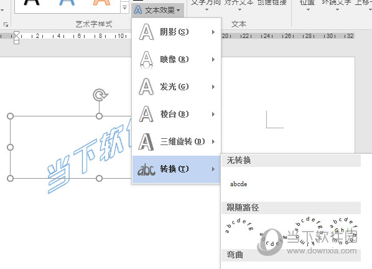
Task: Expand arrow beside 棱台(B)
Action: pos(213,114)
